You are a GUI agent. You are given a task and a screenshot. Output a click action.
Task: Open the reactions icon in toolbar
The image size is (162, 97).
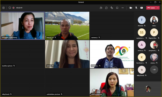[112, 8]
